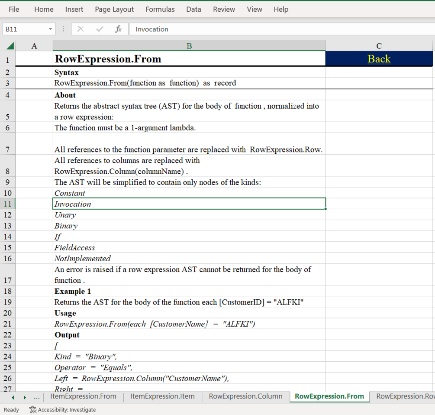Select the cell containing Constant
The image size is (435, 415).
click(x=189, y=193)
